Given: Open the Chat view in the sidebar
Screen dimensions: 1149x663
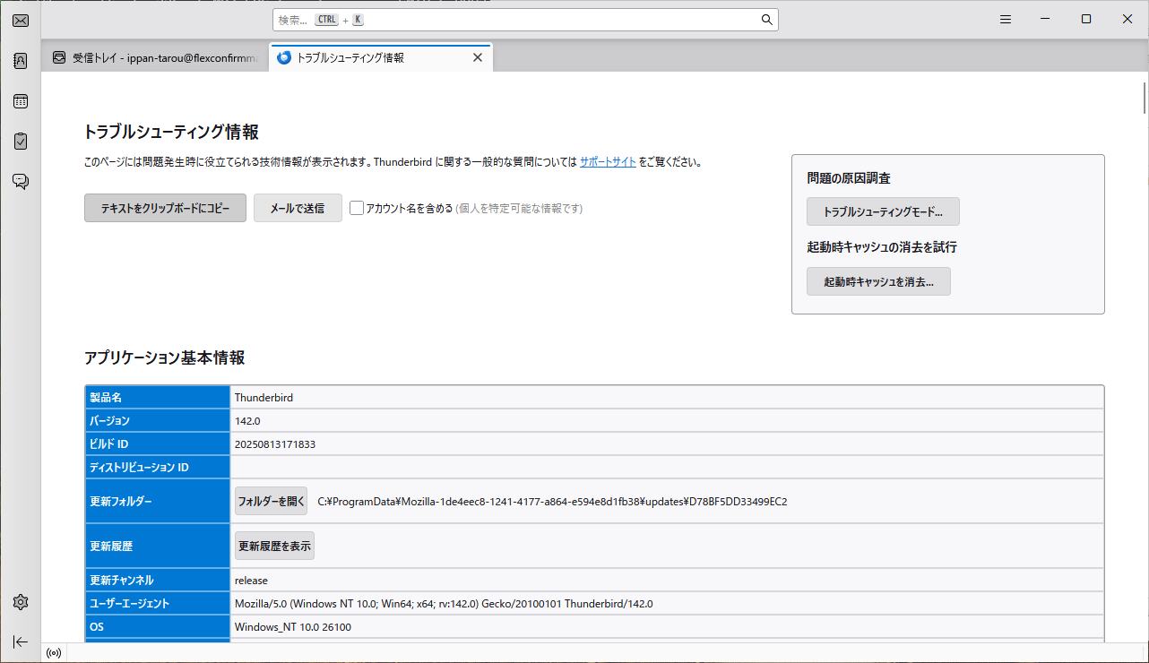Looking at the screenshot, I should coord(20,181).
